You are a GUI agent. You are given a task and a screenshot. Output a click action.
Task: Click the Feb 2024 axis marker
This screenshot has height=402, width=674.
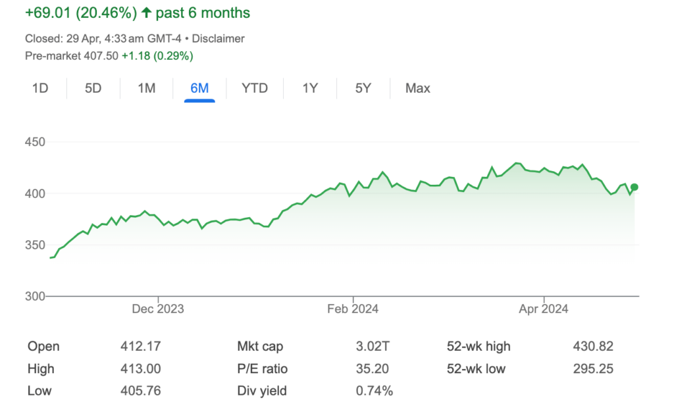click(x=353, y=309)
